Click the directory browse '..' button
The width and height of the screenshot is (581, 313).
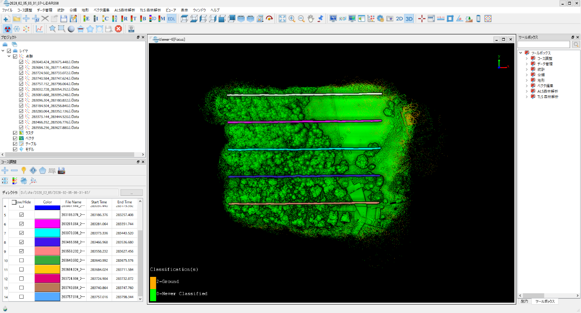(132, 192)
